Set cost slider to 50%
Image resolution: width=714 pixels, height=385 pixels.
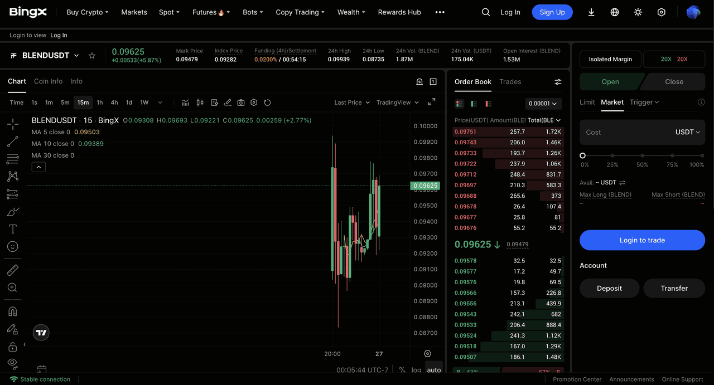coord(643,156)
